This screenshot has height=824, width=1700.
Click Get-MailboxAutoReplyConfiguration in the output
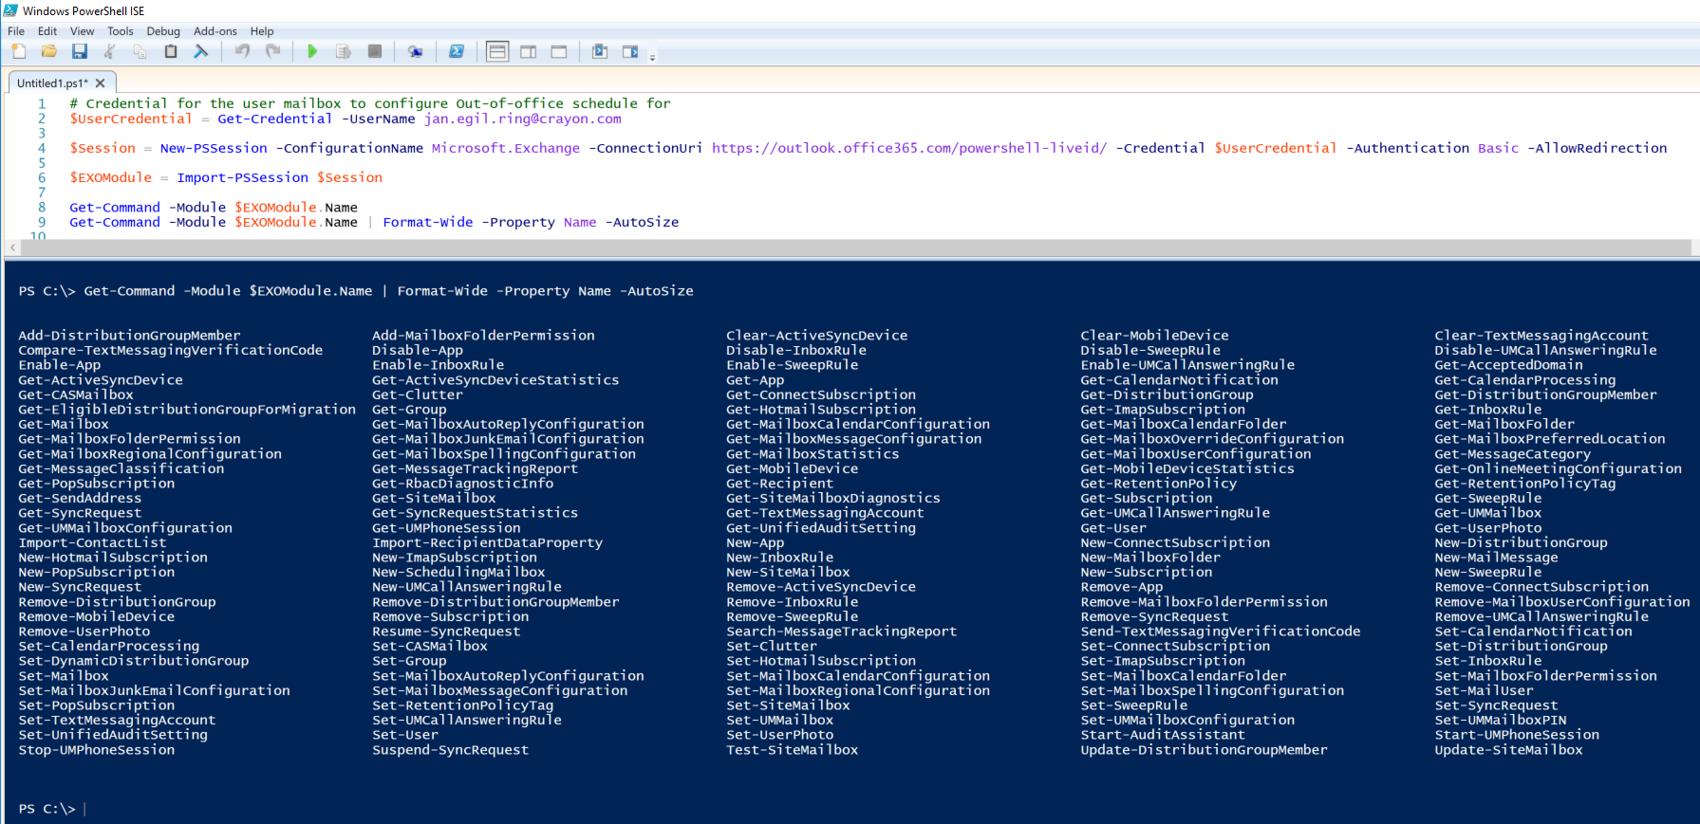pos(508,424)
